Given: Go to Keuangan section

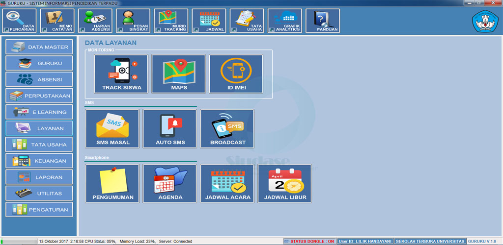Looking at the screenshot, I should click(x=39, y=161).
